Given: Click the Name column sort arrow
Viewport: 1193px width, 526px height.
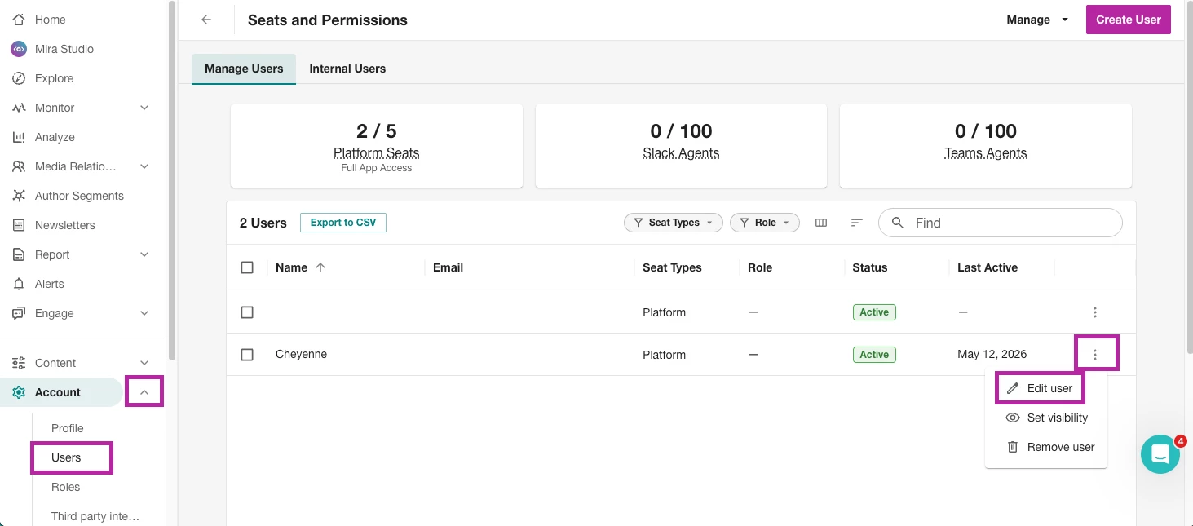Looking at the screenshot, I should (x=320, y=267).
